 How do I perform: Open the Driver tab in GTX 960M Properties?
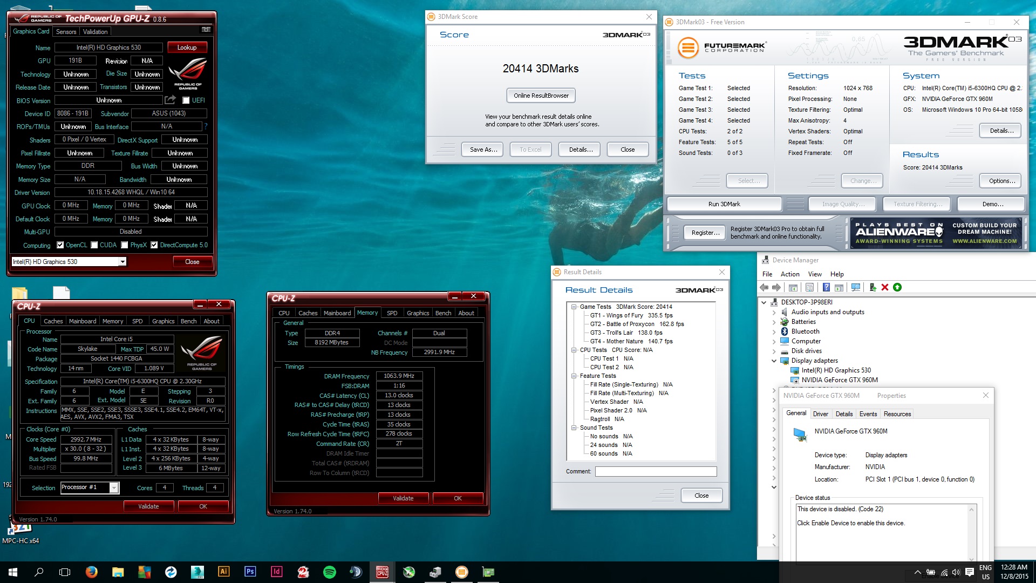[821, 414]
